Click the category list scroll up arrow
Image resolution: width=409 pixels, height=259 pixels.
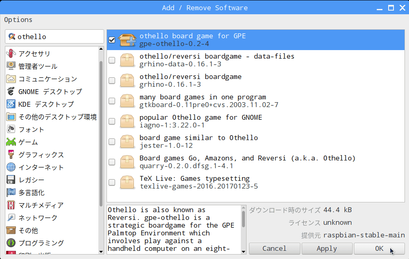101,49
